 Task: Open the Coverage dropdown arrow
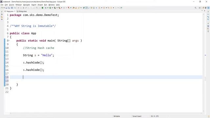coord(57,8)
